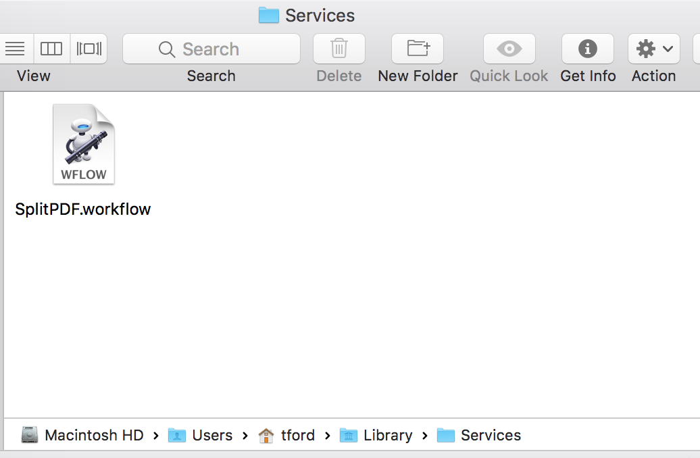Create a New Folder
The image size is (700, 458).
(418, 49)
